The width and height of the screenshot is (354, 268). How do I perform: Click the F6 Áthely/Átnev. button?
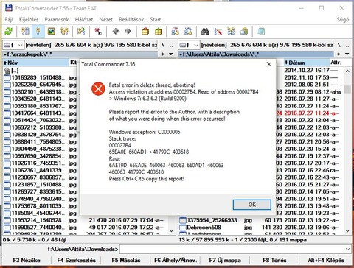[176, 261]
